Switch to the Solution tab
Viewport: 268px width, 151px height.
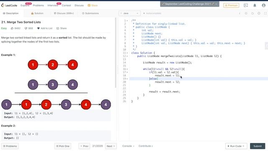click(x=37, y=13)
